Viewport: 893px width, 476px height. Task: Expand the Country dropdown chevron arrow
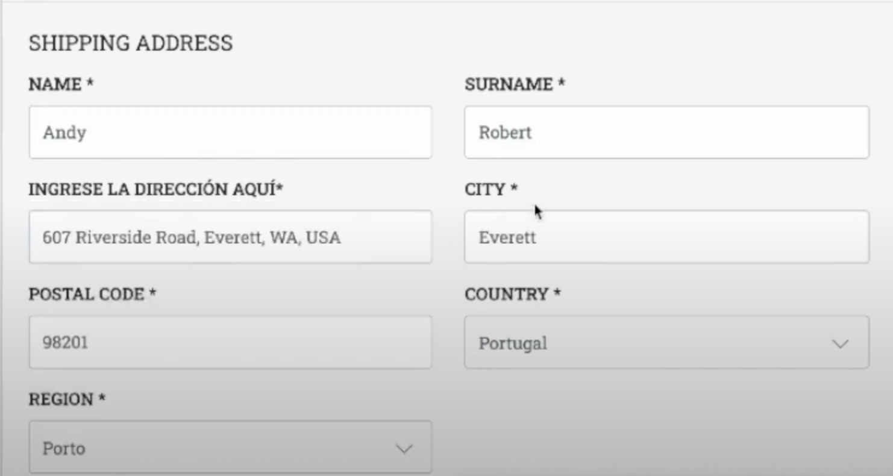[x=840, y=344]
